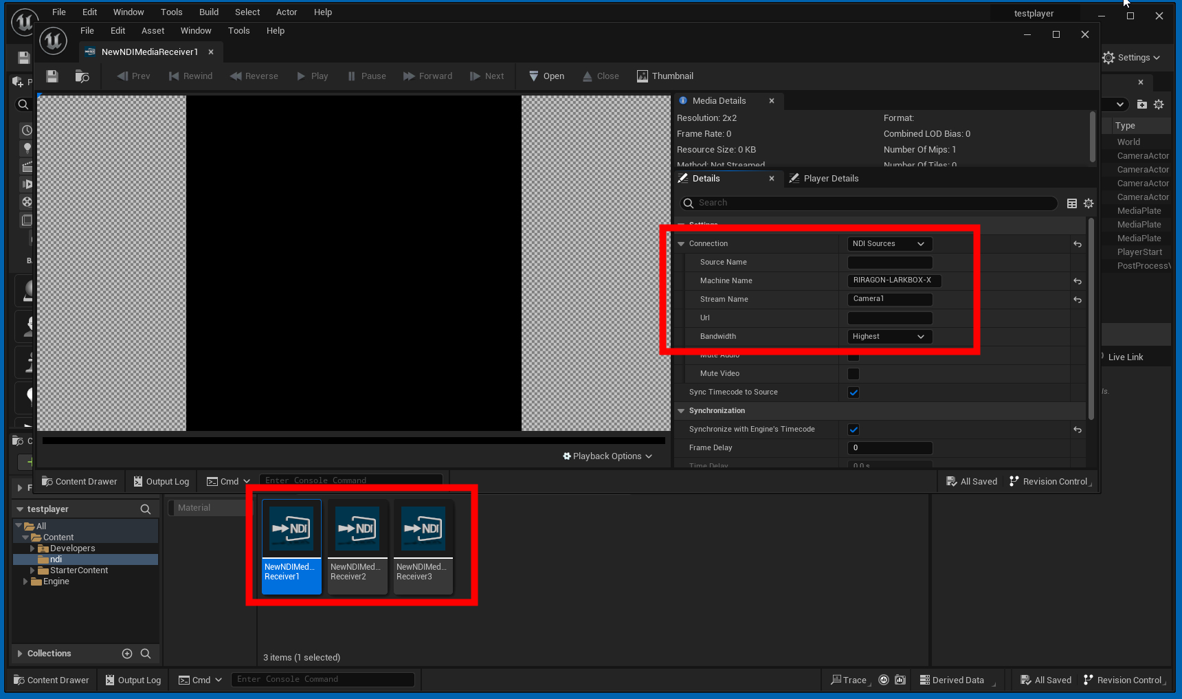Open the Asset menu
This screenshot has height=699, width=1182.
(153, 31)
